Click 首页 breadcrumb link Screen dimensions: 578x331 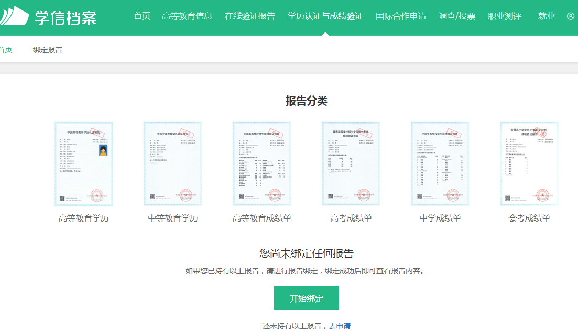click(5, 50)
